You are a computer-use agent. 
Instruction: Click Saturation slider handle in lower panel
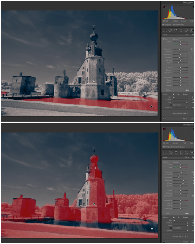tap(187, 196)
